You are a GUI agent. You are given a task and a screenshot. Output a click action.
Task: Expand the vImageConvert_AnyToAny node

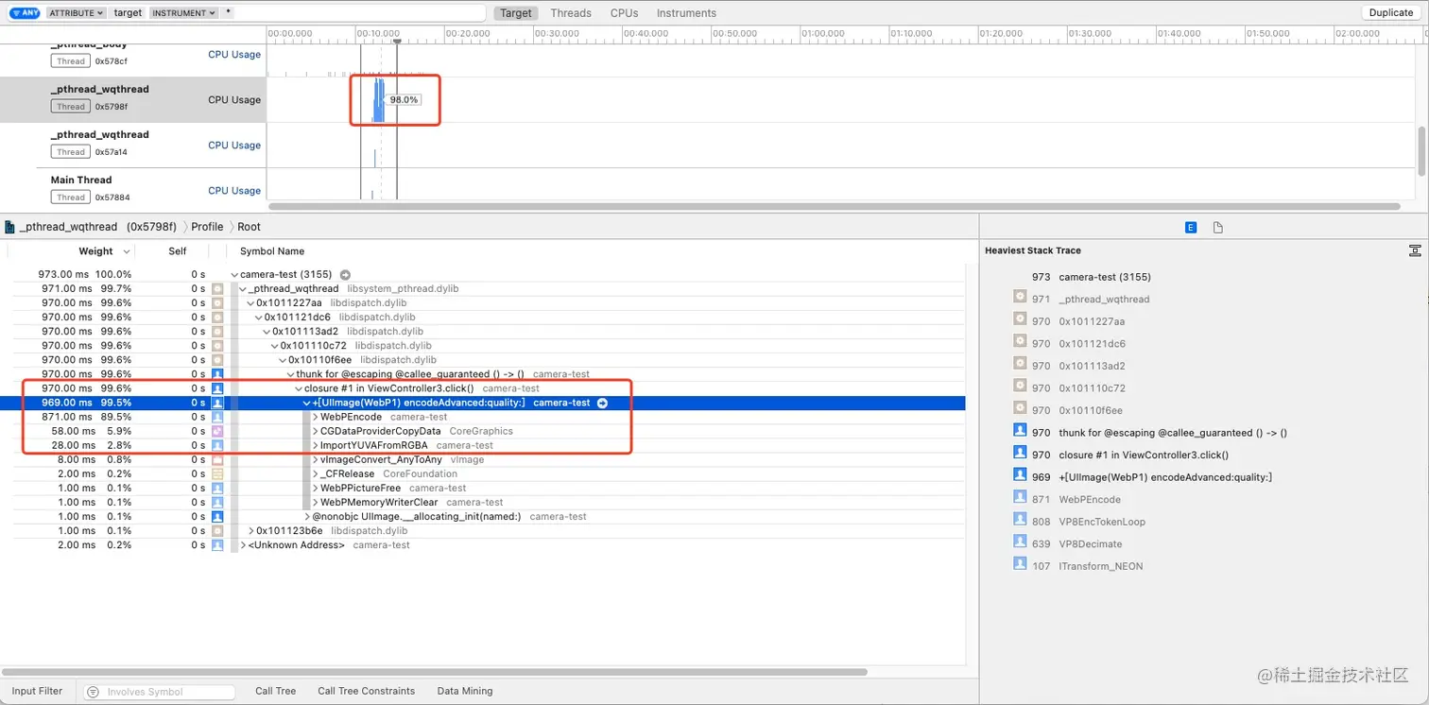point(316,459)
